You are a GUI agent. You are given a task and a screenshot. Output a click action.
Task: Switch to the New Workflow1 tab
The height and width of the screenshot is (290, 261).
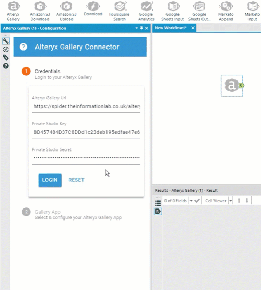171,28
